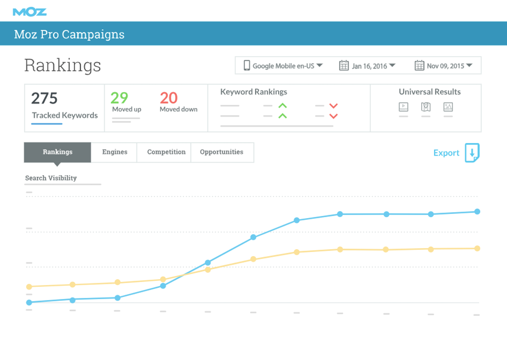Click the Export link
Image resolution: width=507 pixels, height=341 pixels.
446,153
